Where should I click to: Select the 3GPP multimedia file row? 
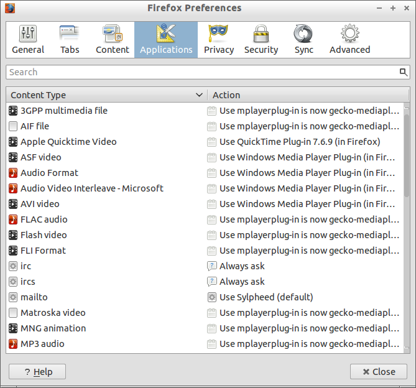(205, 111)
